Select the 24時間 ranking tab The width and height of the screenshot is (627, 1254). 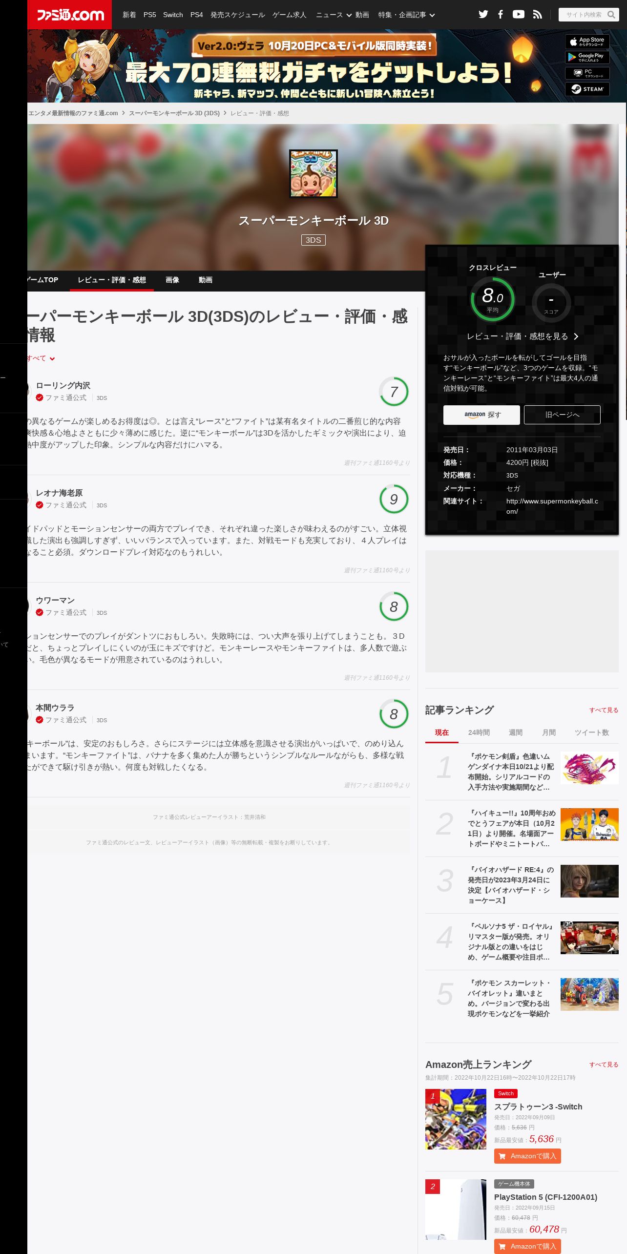click(479, 732)
